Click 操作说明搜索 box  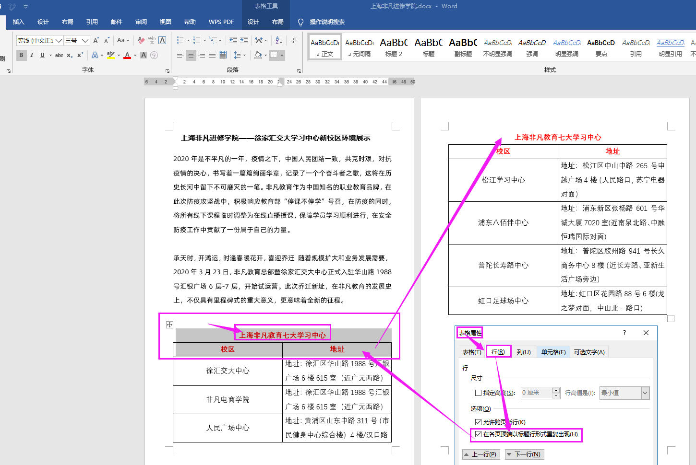pos(327,22)
